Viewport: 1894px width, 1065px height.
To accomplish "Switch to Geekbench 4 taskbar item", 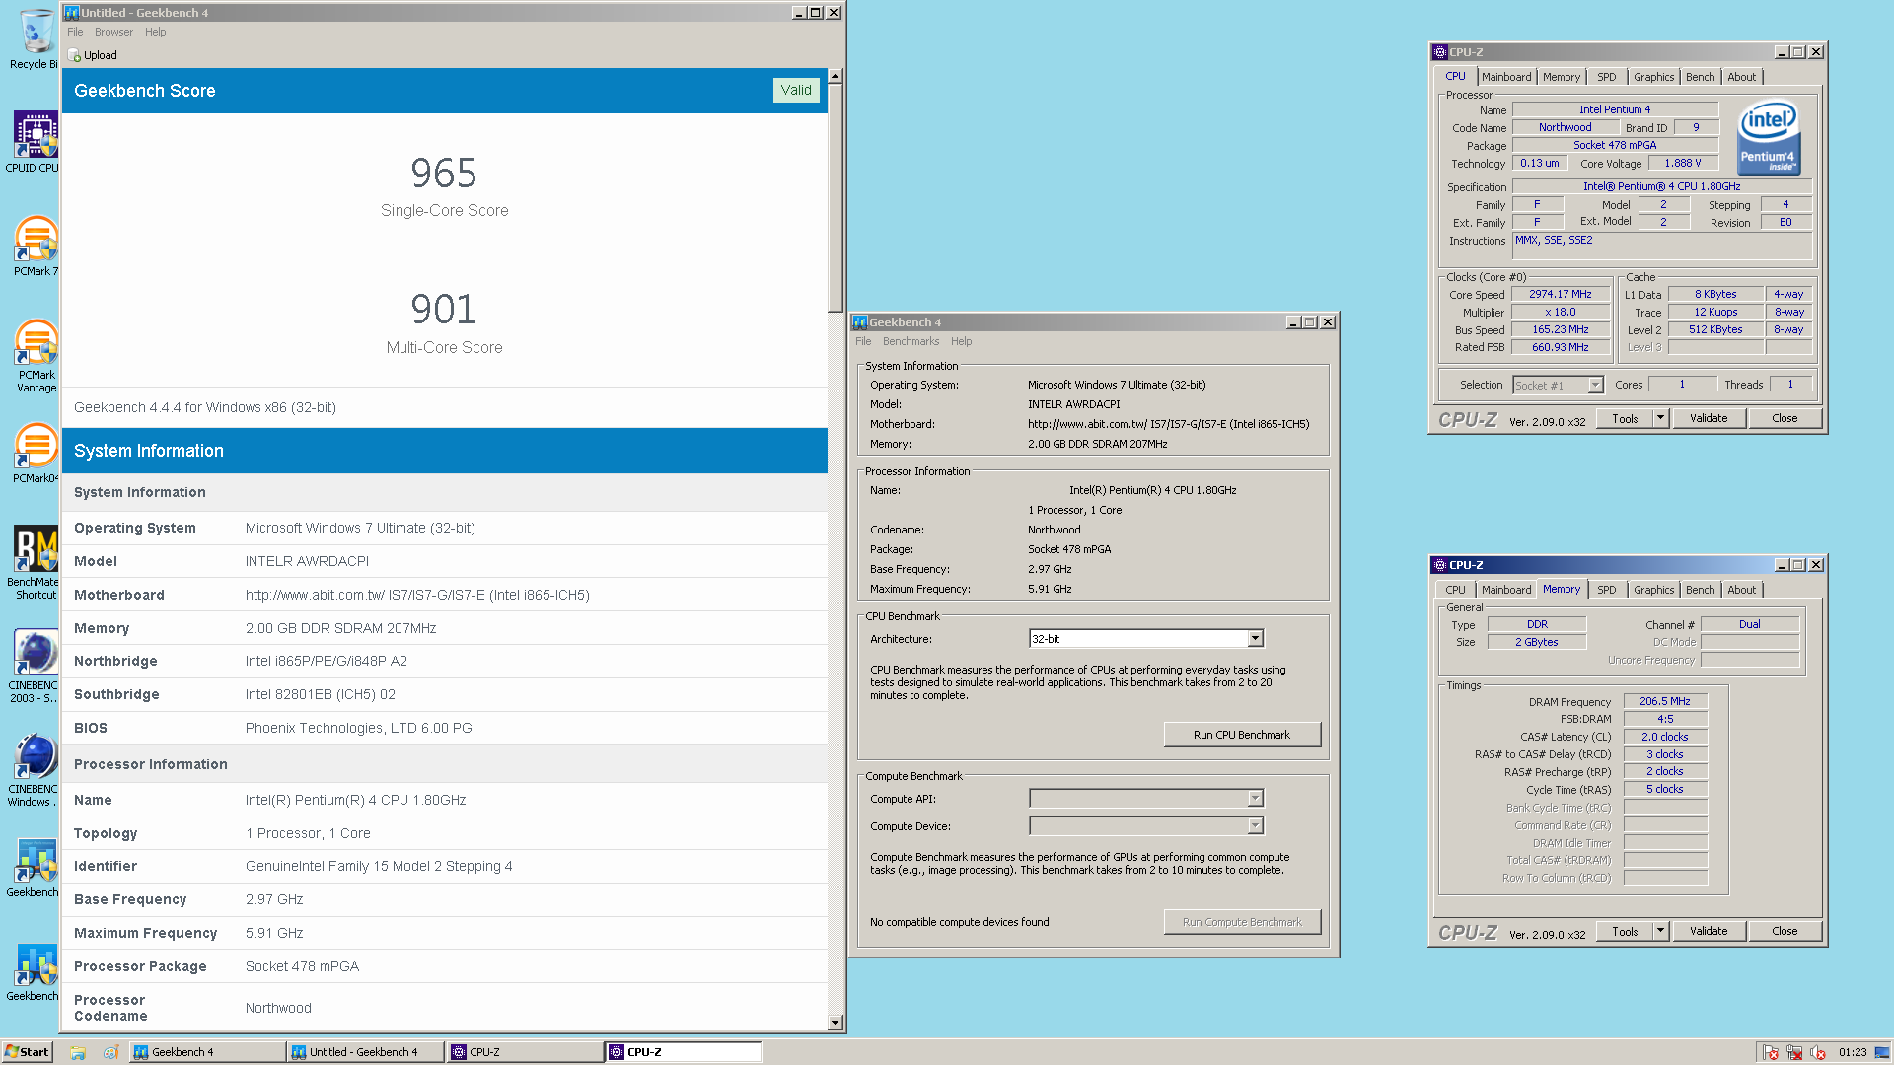I will (x=207, y=1052).
